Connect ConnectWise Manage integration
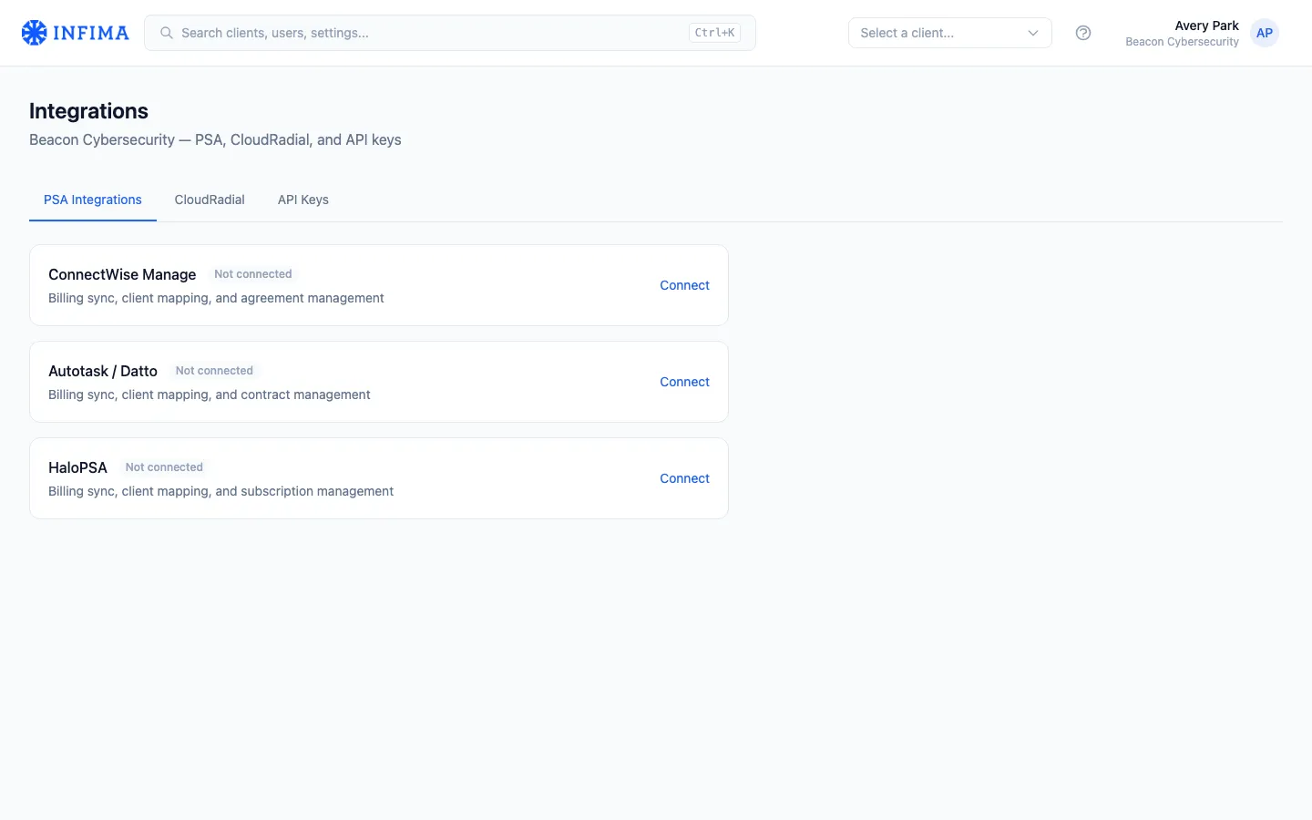1312x820 pixels. [x=684, y=285]
